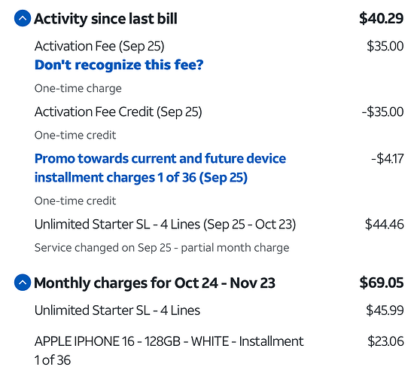Click the One-time charge label
This screenshot has width=417, height=376.
click(x=78, y=88)
